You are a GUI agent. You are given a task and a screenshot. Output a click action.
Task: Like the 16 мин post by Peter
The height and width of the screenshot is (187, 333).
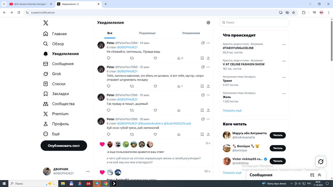click(x=155, y=134)
